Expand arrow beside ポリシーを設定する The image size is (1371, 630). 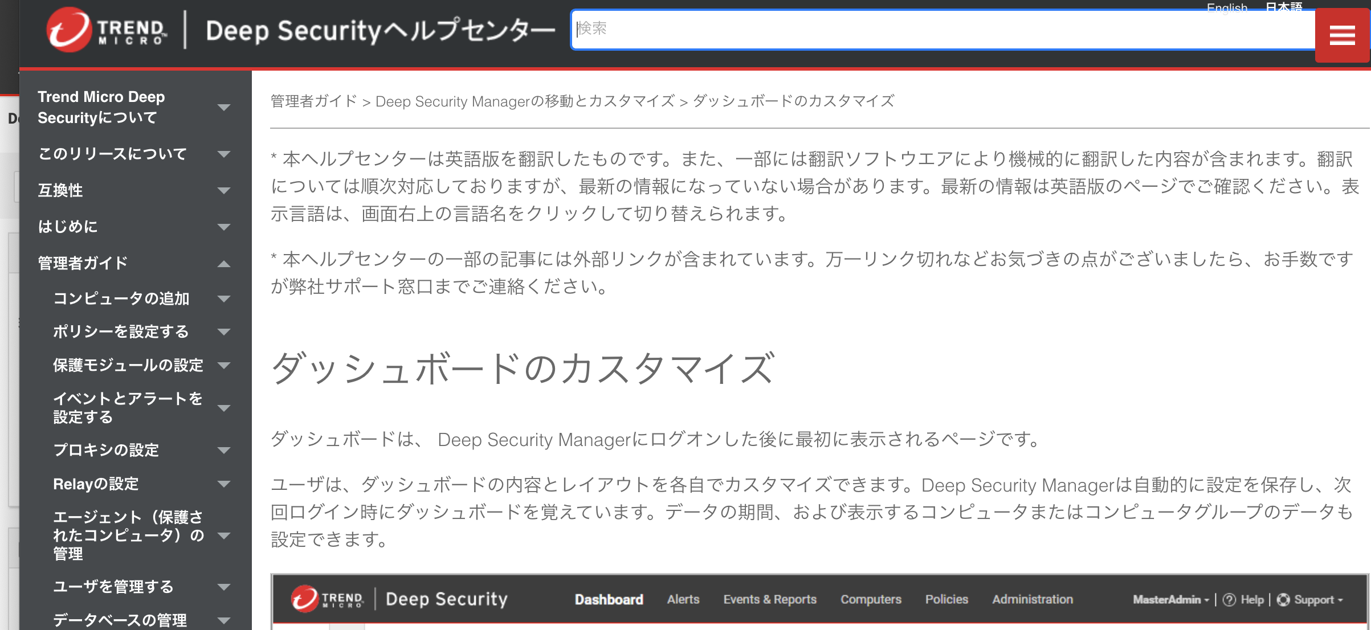224,332
